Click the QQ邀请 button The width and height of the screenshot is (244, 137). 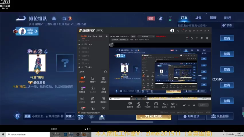point(192,116)
